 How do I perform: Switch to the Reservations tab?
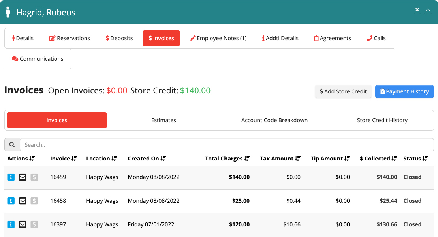[70, 38]
